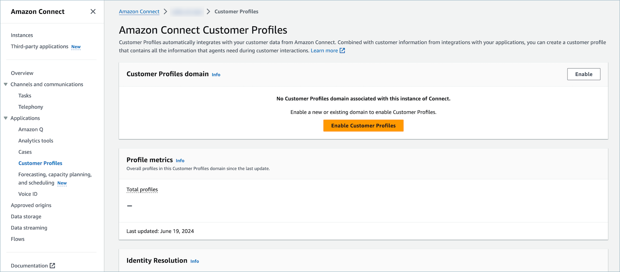Screen dimensions: 620x272
Task: Close the Amazon Connect sidebar panel
Action: [93, 12]
